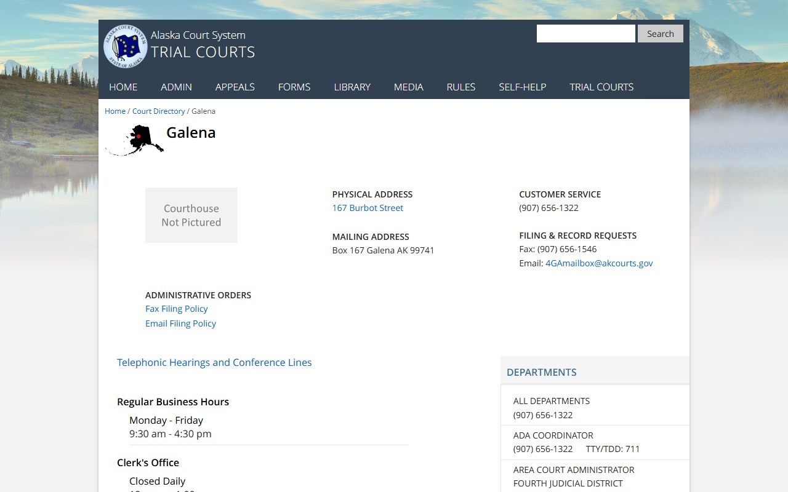Open Telephonic Hearings and Conference Lines link

(214, 362)
